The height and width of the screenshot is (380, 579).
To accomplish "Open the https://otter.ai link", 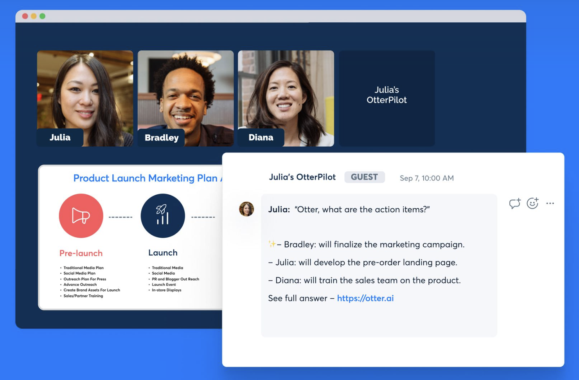I will tap(365, 298).
